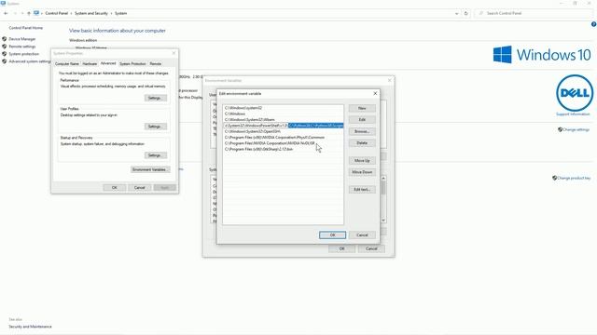Close the Edit environment variable dialog
The height and width of the screenshot is (335, 597).
375,93
